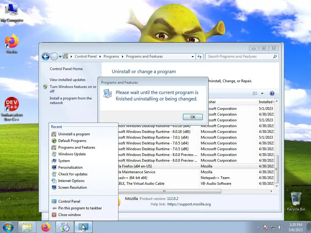The width and height of the screenshot is (311, 233).
Task: Click the horizontal scroll-right arrow
Action: point(271,191)
